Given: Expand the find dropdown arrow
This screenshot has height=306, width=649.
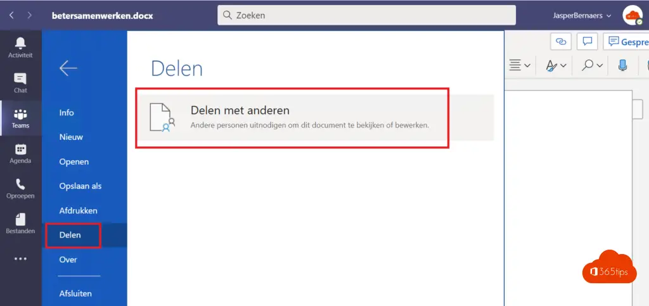Looking at the screenshot, I should tap(600, 65).
